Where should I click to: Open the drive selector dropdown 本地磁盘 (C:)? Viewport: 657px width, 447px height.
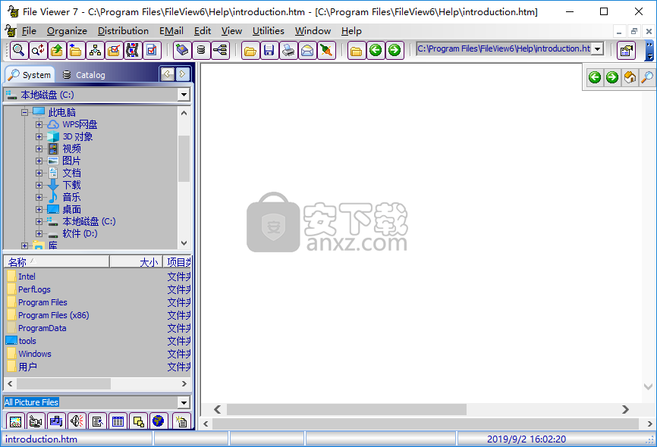(184, 95)
